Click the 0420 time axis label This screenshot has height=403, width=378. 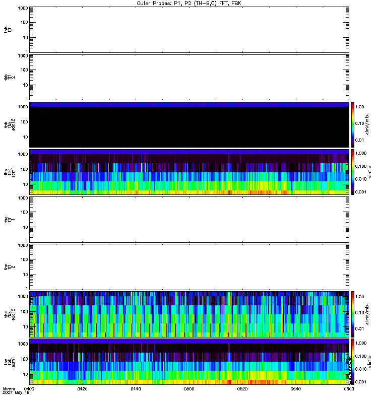[x=83, y=389]
